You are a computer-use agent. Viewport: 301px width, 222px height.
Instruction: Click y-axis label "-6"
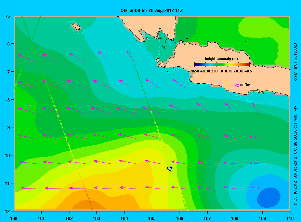[8, 44]
